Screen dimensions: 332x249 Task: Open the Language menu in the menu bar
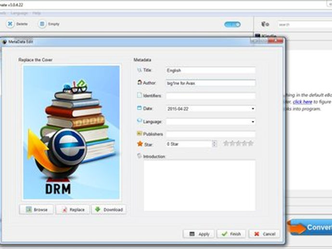tap(19, 13)
